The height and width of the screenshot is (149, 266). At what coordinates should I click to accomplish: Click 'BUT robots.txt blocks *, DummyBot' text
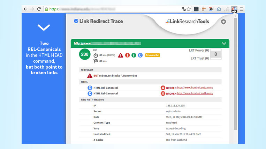point(115,76)
